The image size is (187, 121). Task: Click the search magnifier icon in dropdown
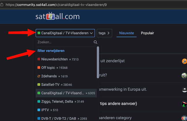point(95,42)
